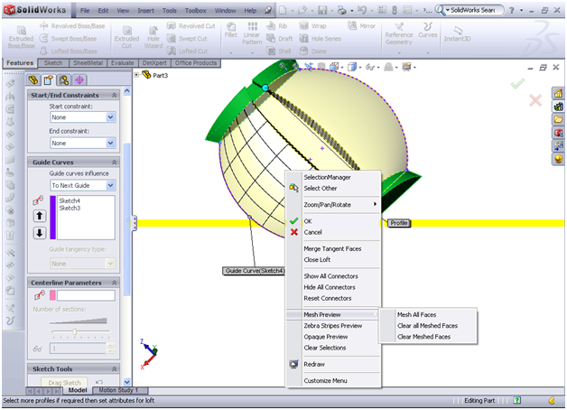Select the Revolved Cut tool

click(191, 26)
